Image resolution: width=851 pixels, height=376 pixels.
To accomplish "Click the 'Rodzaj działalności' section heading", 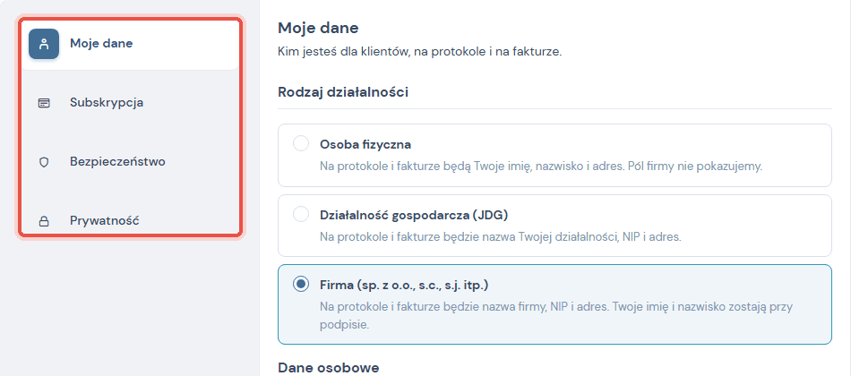I will point(343,92).
